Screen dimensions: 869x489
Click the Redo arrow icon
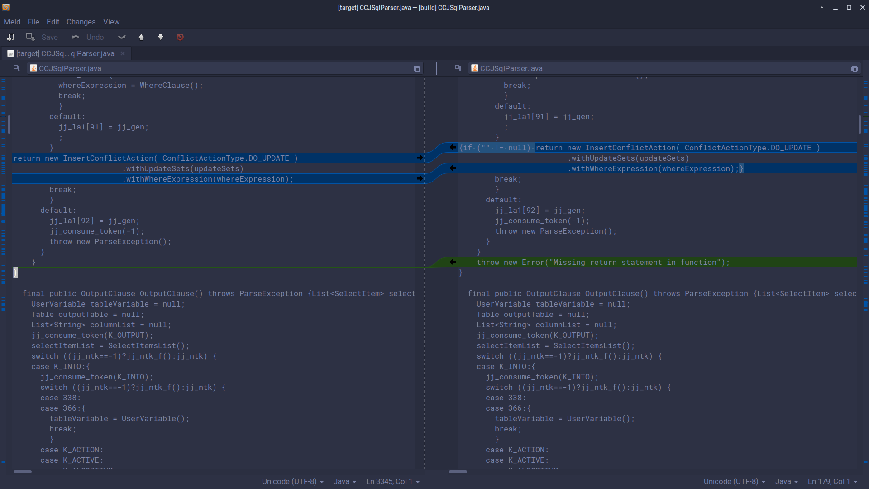pyautogui.click(x=122, y=37)
